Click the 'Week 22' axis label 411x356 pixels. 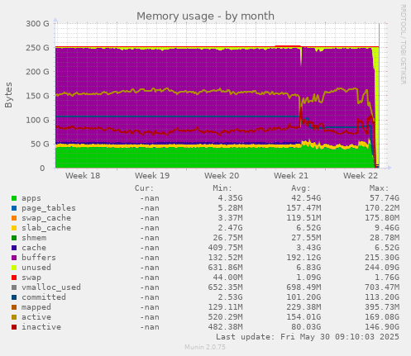pos(361,176)
